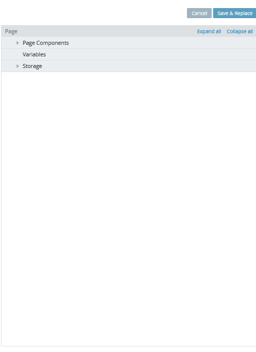Click the Page header title

coord(11,31)
